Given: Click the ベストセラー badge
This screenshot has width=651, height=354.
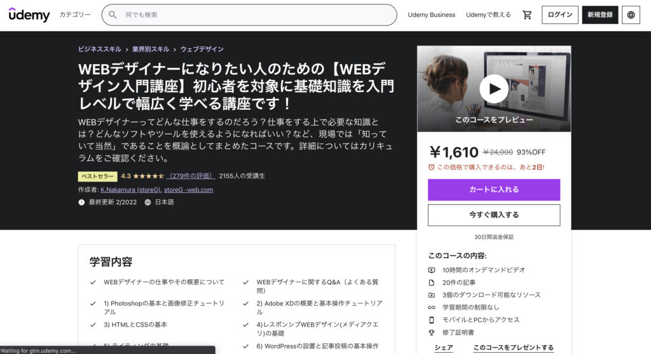Looking at the screenshot, I should pos(97,176).
